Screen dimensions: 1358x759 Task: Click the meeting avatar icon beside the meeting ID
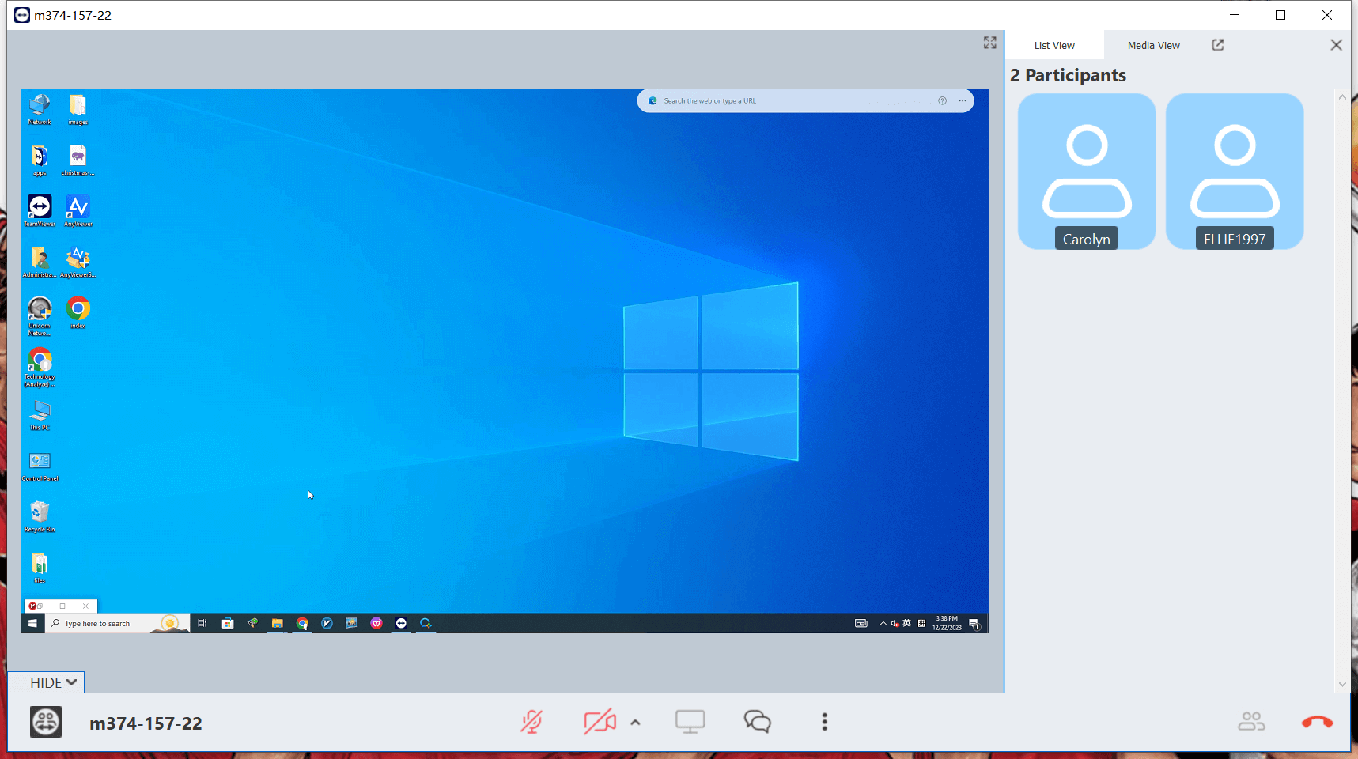46,722
